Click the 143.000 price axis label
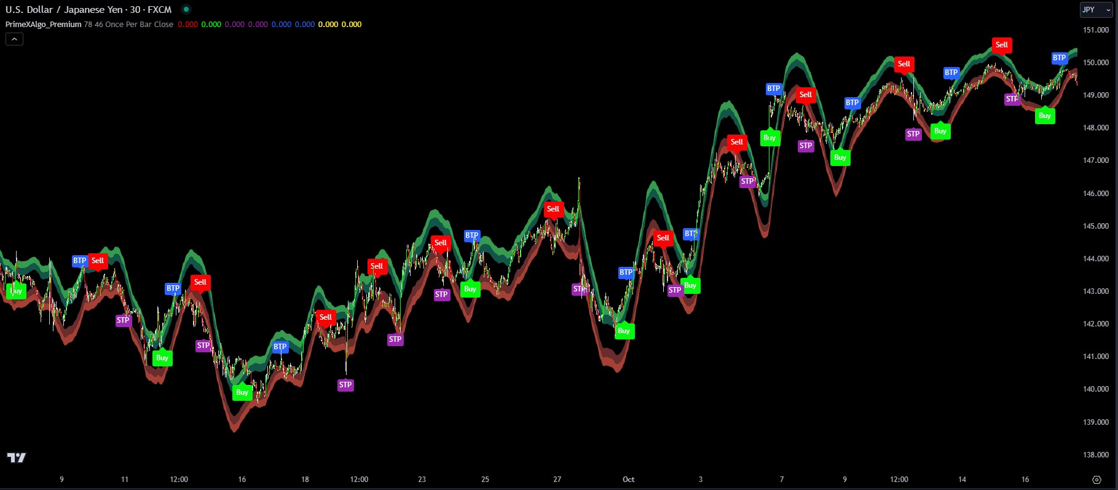The image size is (1118, 490). click(x=1096, y=291)
